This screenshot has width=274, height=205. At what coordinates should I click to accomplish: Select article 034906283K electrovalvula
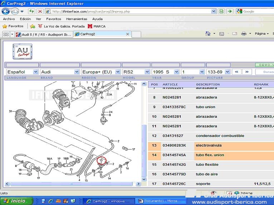coord(211,145)
